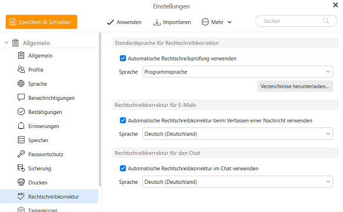Click the Drucken printer icon
Screen dimensions: 343x212
coord(21,182)
